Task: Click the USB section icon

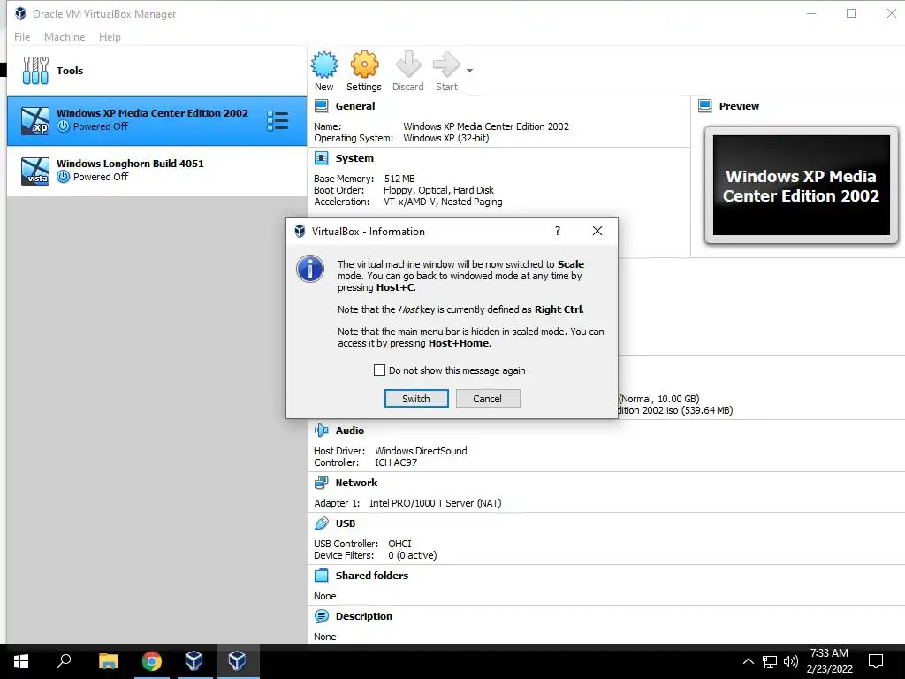Action: click(x=322, y=523)
